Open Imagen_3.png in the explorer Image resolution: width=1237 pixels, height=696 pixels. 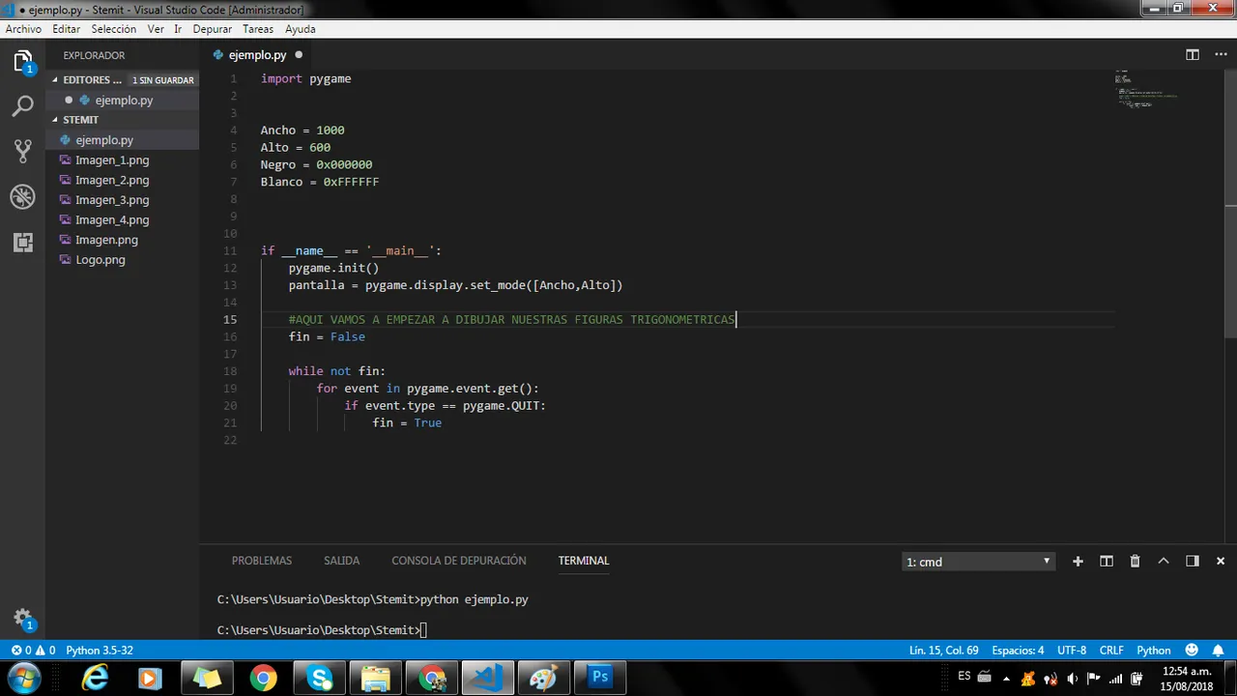pos(123,200)
